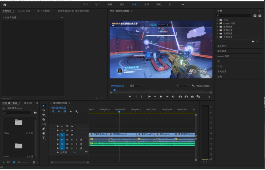Click the Add Marker button under the monitor

click(x=130, y=97)
